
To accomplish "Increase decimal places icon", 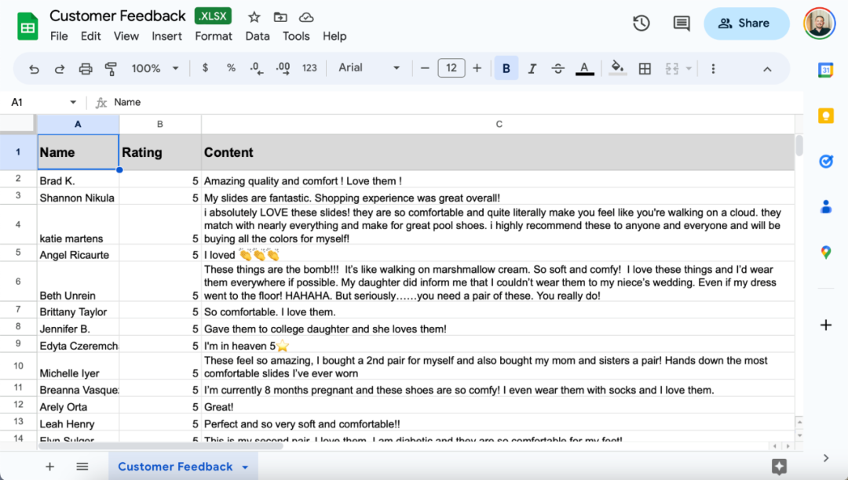I will [x=283, y=68].
